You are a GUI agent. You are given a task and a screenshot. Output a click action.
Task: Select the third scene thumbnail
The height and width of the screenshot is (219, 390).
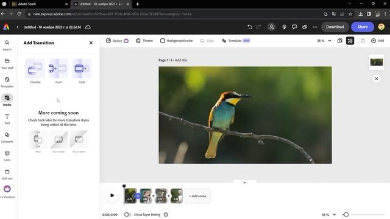pyautogui.click(x=161, y=196)
